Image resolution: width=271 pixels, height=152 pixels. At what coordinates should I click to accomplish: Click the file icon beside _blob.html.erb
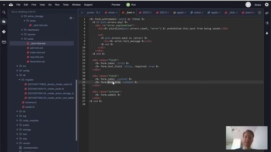coord(30,25)
